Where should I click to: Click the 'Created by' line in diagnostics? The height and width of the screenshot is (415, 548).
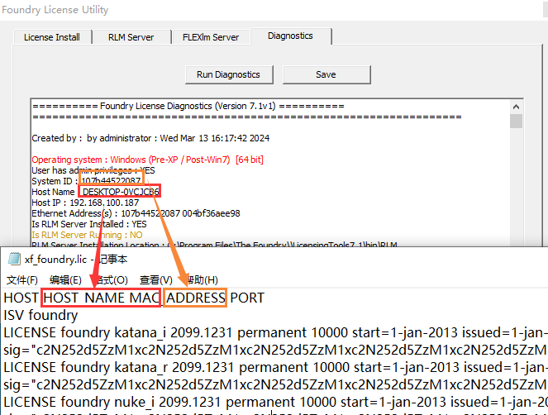[x=150, y=138]
